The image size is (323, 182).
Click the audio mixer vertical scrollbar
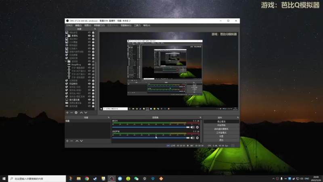(201, 131)
